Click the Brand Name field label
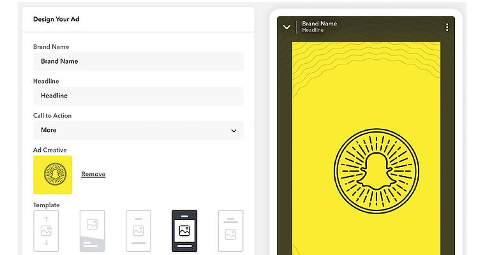Viewport: 485px width, 255px height. pyautogui.click(x=51, y=47)
